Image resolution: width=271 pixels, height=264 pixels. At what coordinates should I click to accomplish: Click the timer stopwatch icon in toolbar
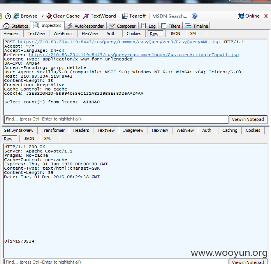tap(8, 16)
